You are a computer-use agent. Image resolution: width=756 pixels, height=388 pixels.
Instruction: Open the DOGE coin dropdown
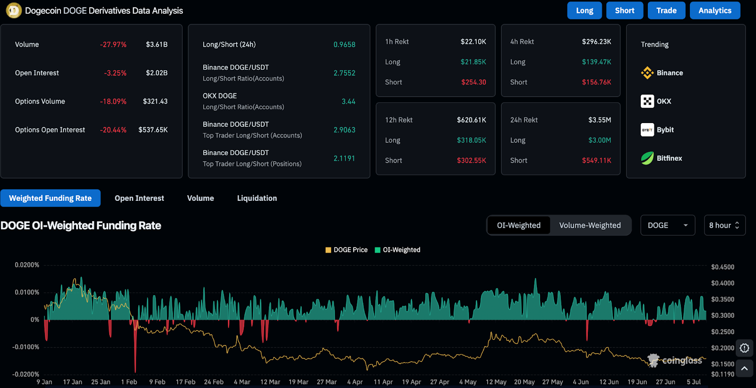(x=668, y=225)
